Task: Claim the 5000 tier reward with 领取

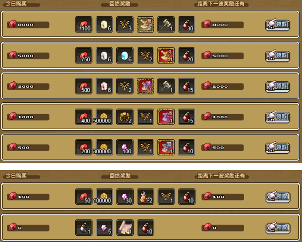Action: 278,56
